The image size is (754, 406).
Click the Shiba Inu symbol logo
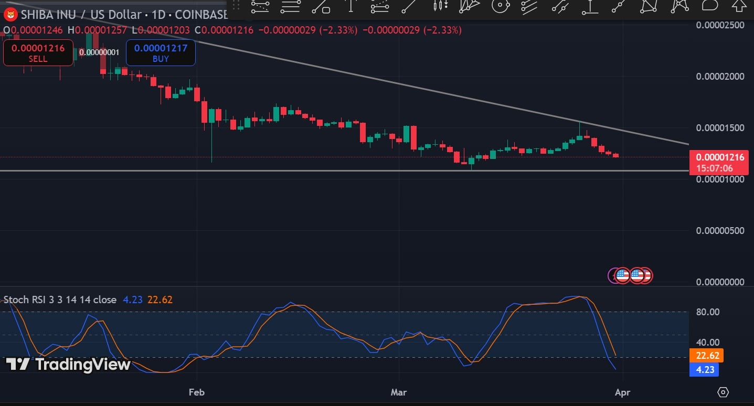[x=10, y=15]
